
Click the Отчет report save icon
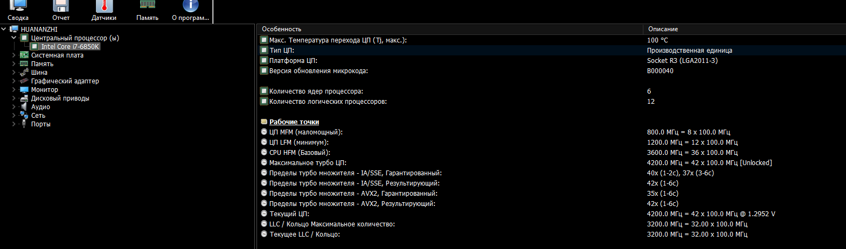click(61, 6)
